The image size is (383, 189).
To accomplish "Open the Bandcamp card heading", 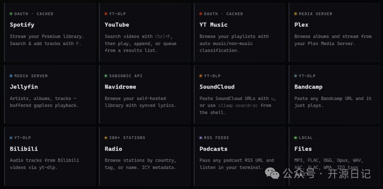I will [x=309, y=87].
